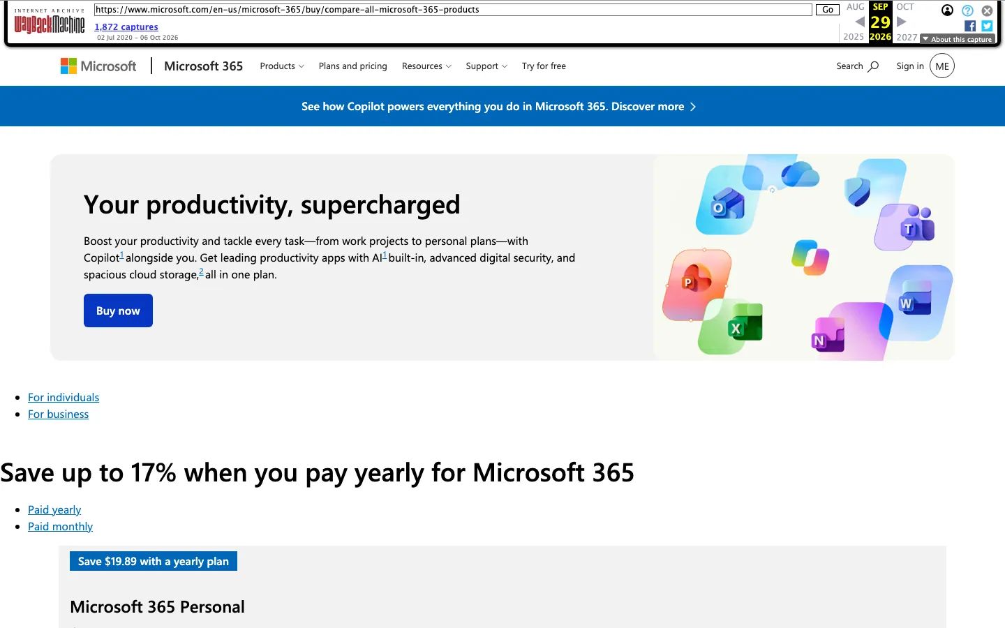Go to the previous capture using the left arrow
The image size is (1005, 628).
[x=860, y=22]
